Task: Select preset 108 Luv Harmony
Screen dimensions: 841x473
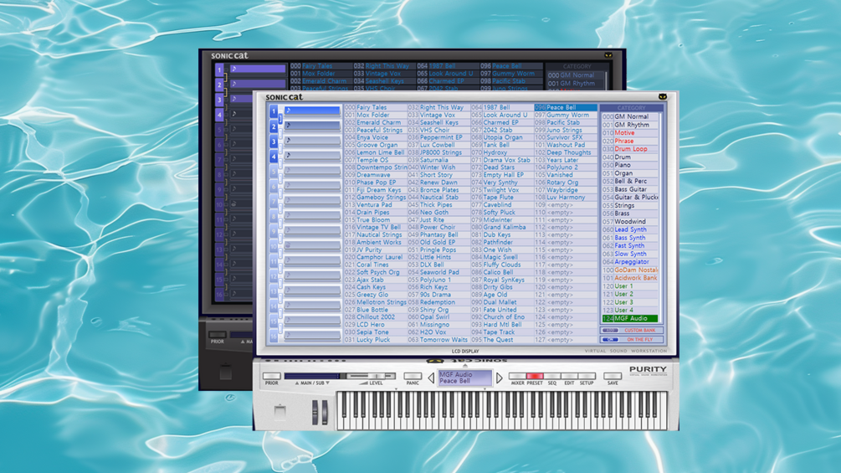Action: click(566, 198)
